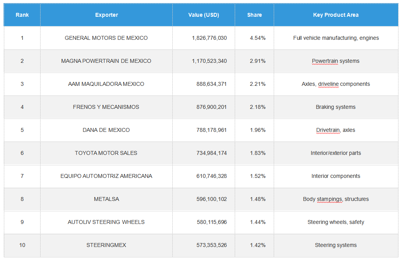The image size is (402, 261).
Task: Select the 'Drivetrain, axles' cell
Action: (336, 130)
